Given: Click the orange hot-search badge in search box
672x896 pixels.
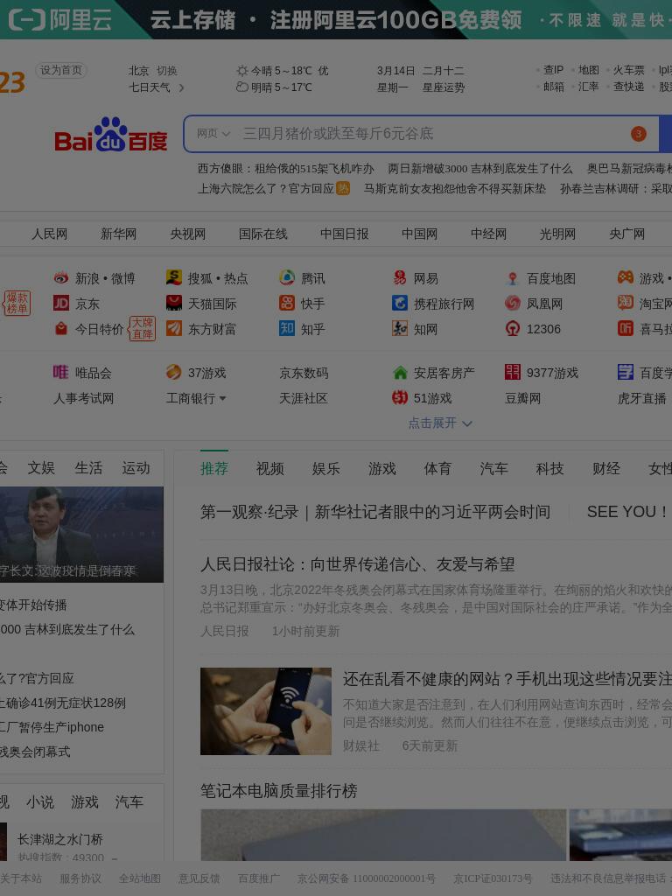Looking at the screenshot, I should [638, 134].
